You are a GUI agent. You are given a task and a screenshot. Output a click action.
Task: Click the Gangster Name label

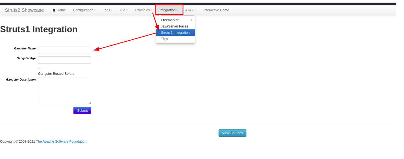[x=25, y=48]
